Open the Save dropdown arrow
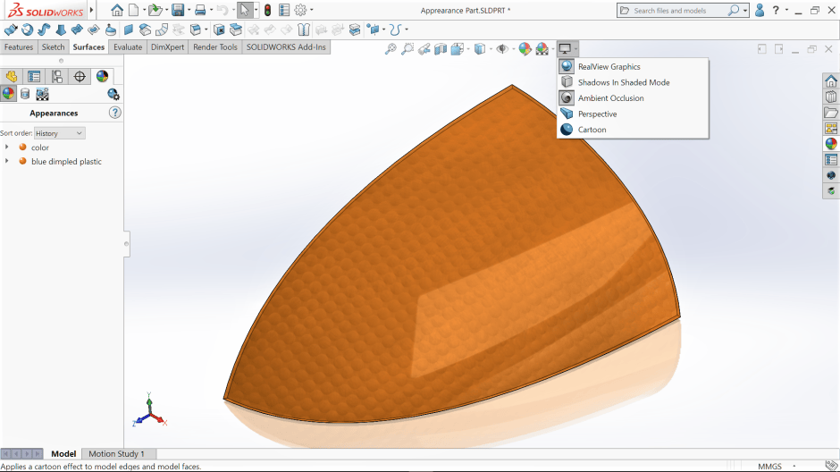Viewport: 840px width, 472px height. (x=189, y=10)
